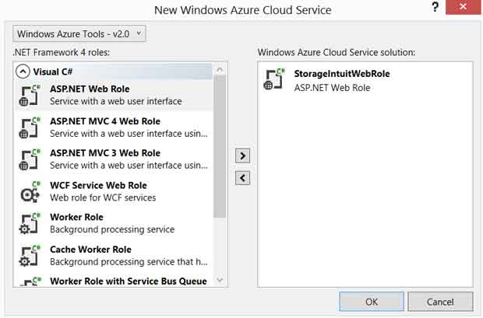The image size is (483, 318).
Task: Select StorageIntuitWebRole in the solution list
Action: point(342,74)
